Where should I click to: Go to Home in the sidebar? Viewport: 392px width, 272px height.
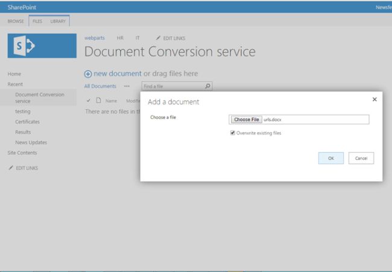pyautogui.click(x=14, y=74)
